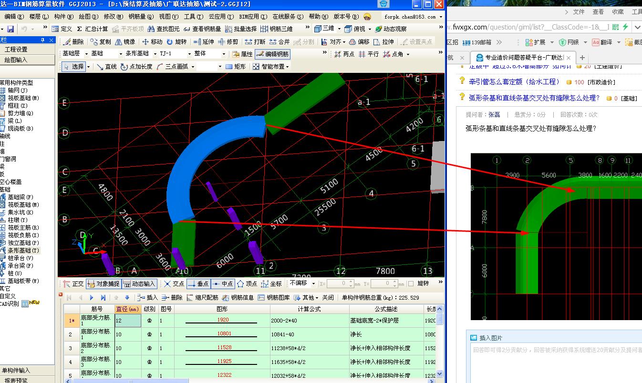642x383 pixels.
Task: Open the 楼层 menu
Action: (39, 17)
